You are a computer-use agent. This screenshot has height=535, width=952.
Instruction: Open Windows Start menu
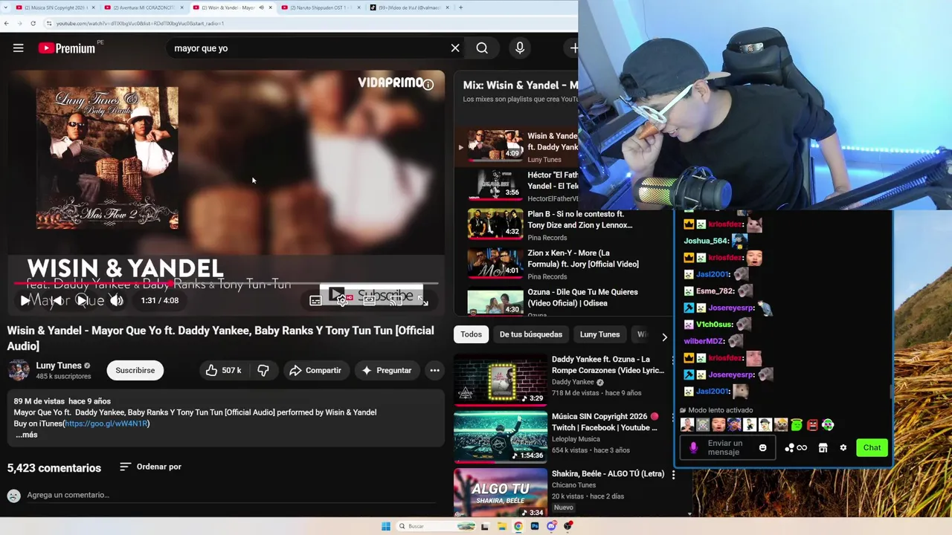click(386, 526)
